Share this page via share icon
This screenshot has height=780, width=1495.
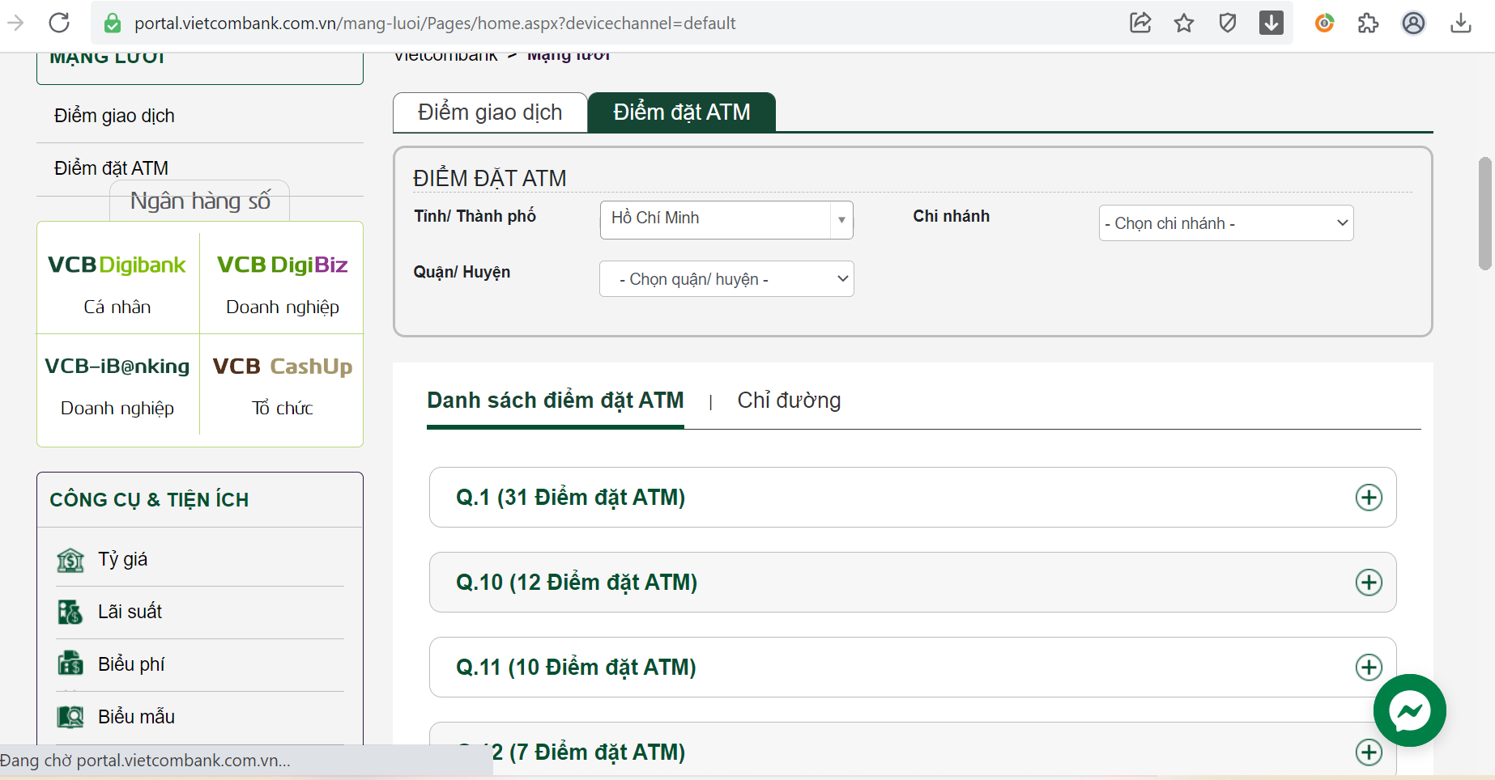1140,23
